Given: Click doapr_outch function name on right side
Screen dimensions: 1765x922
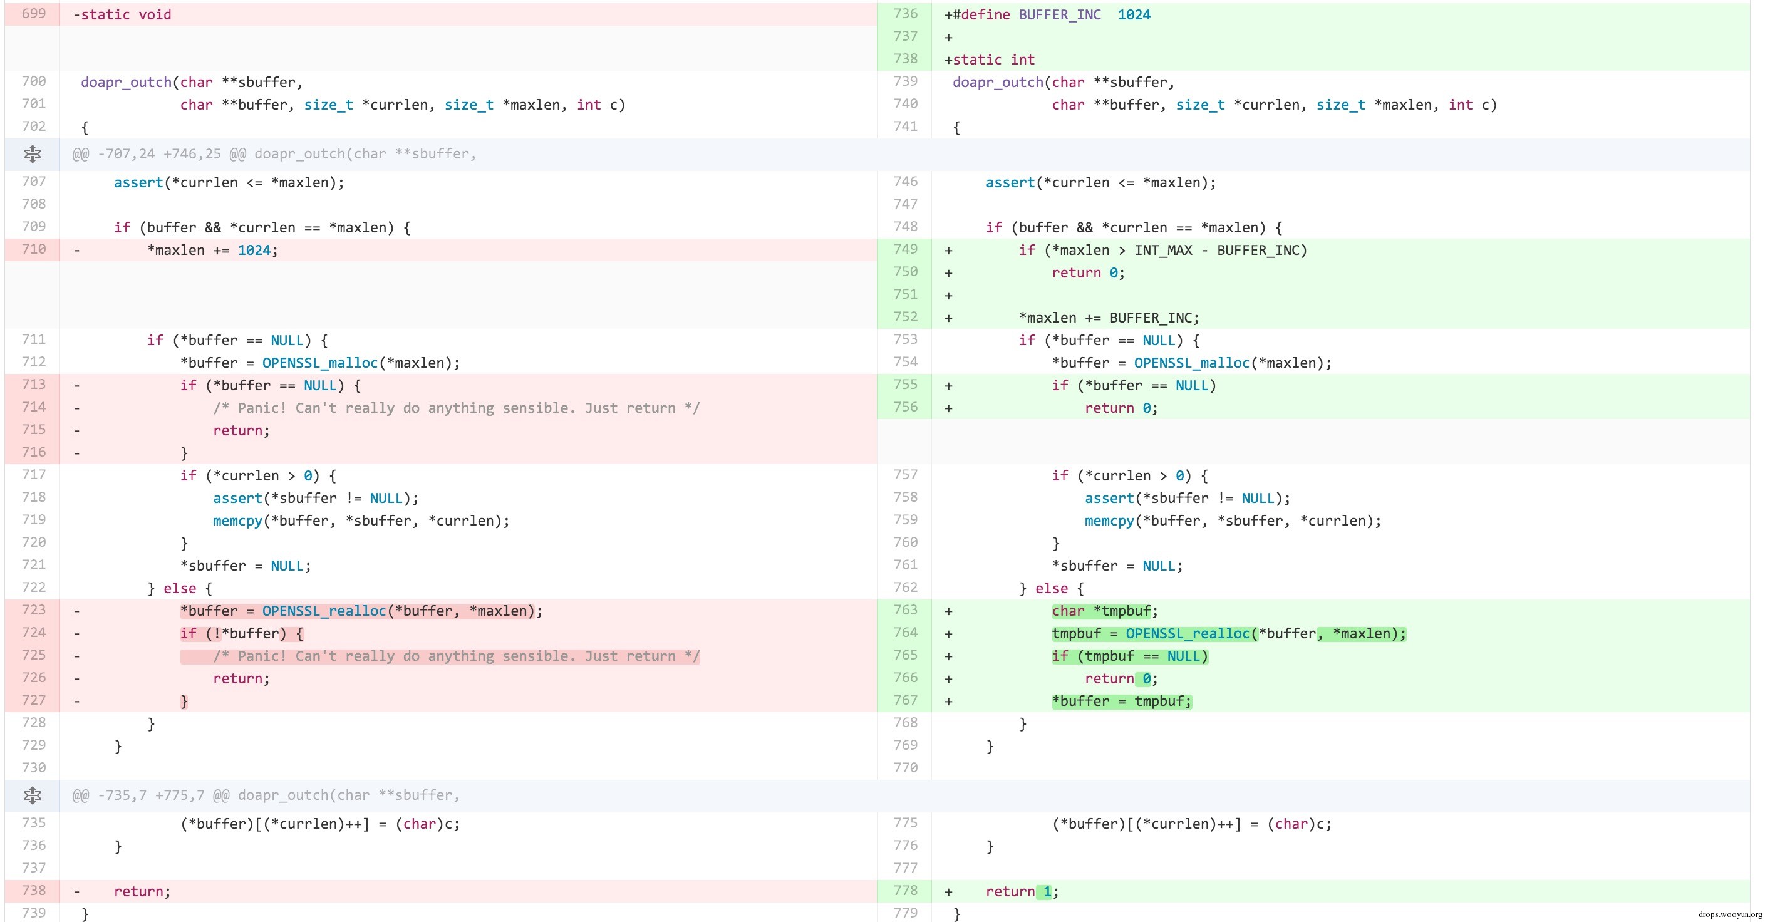Looking at the screenshot, I should pos(998,82).
